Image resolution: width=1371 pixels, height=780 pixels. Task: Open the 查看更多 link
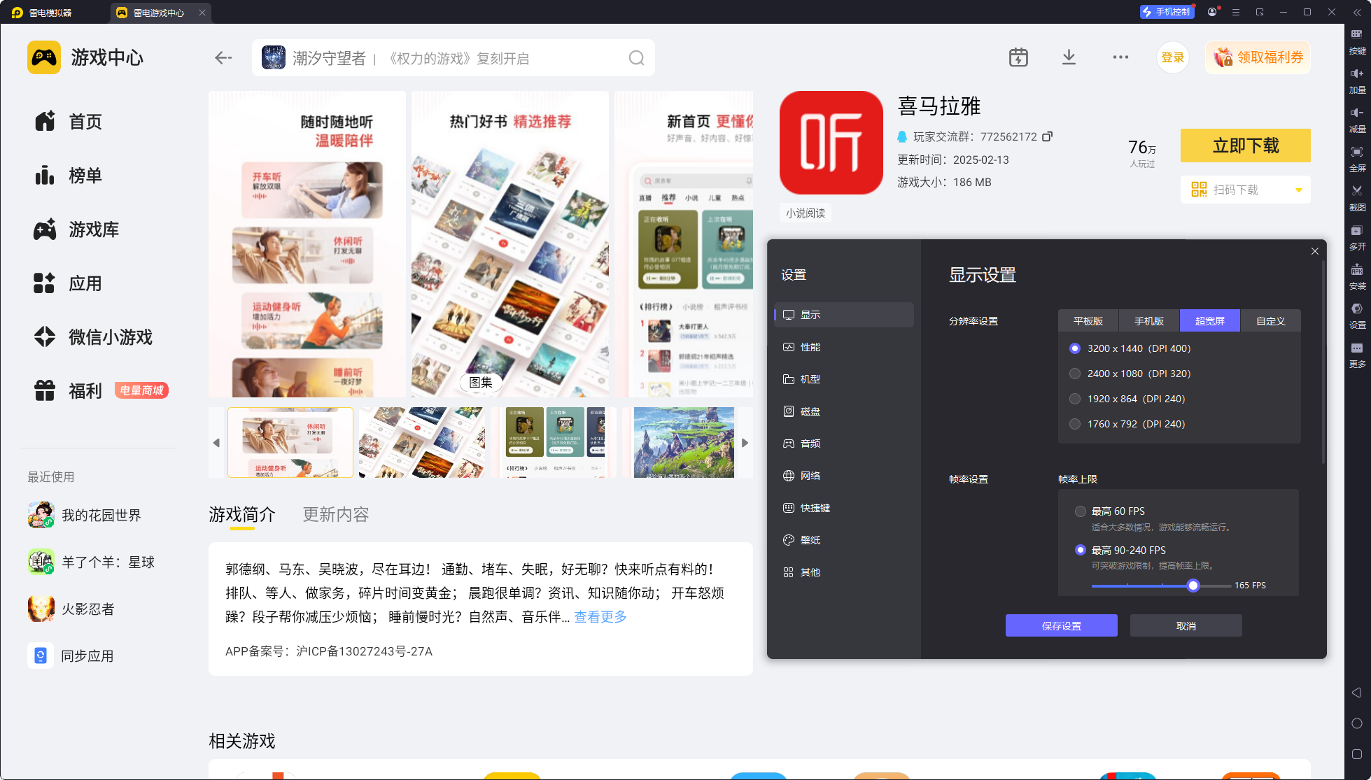[x=600, y=617]
